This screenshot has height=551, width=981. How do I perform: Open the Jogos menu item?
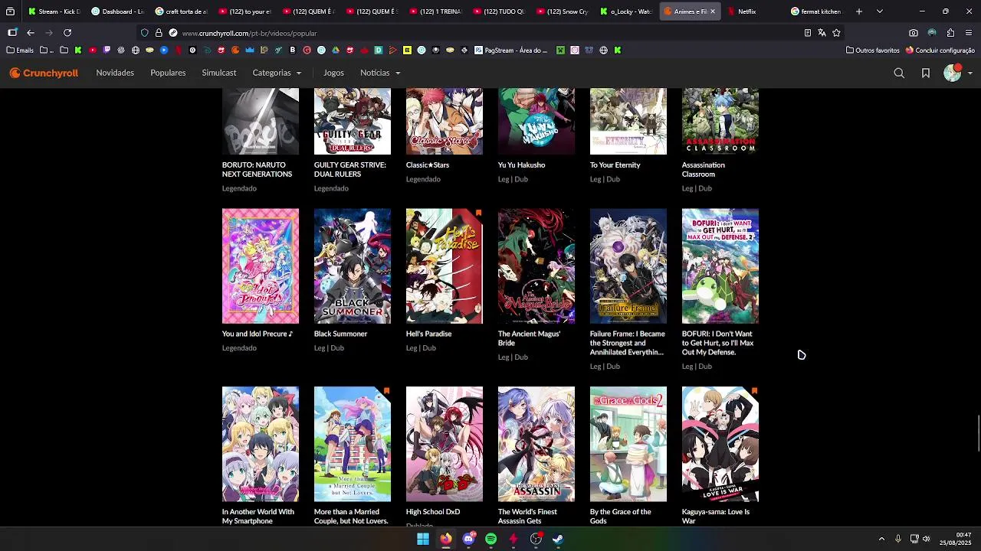pos(333,73)
